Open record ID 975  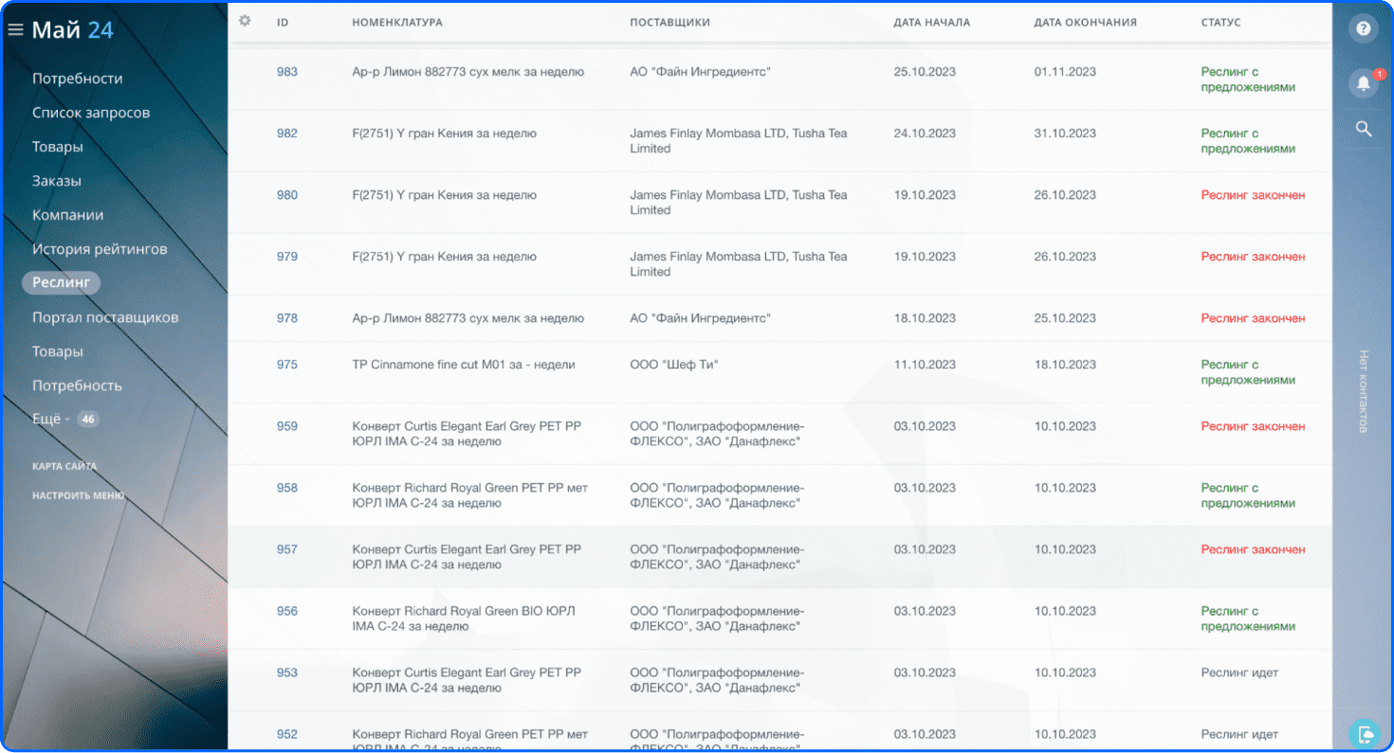pyautogui.click(x=287, y=365)
